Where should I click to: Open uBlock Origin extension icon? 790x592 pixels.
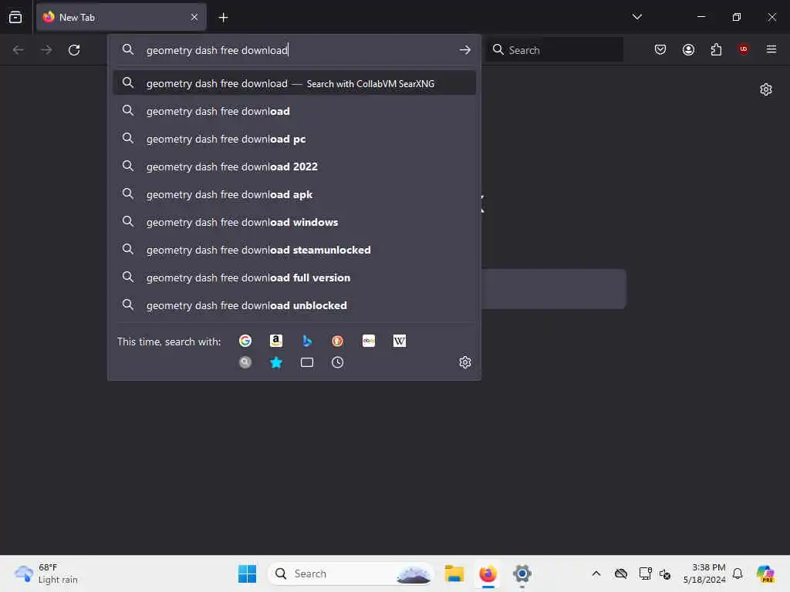744,49
